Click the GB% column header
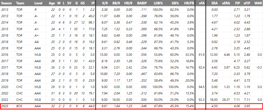This screenshot has width=263, height=110. click(175, 3)
